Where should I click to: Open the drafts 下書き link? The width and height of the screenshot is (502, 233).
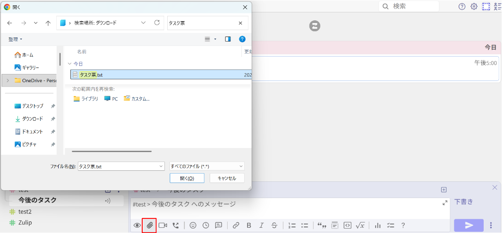tap(464, 202)
